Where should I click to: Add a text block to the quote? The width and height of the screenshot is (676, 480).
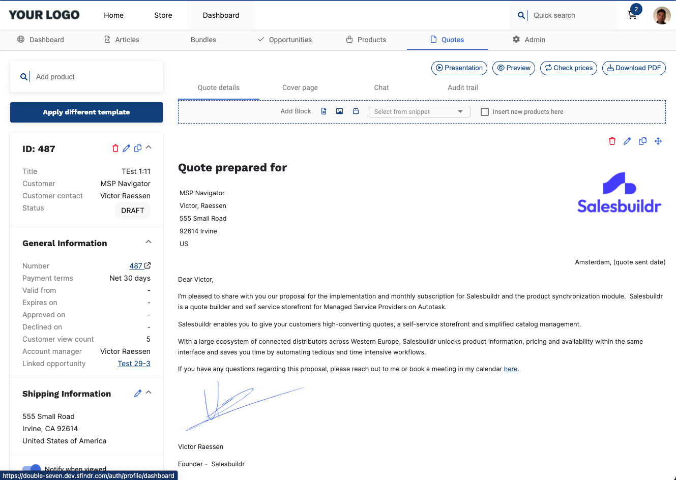324,111
